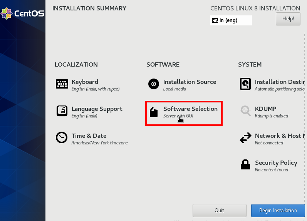307x221 pixels.
Task: Open Language Support icon
Action: (x=62, y=111)
